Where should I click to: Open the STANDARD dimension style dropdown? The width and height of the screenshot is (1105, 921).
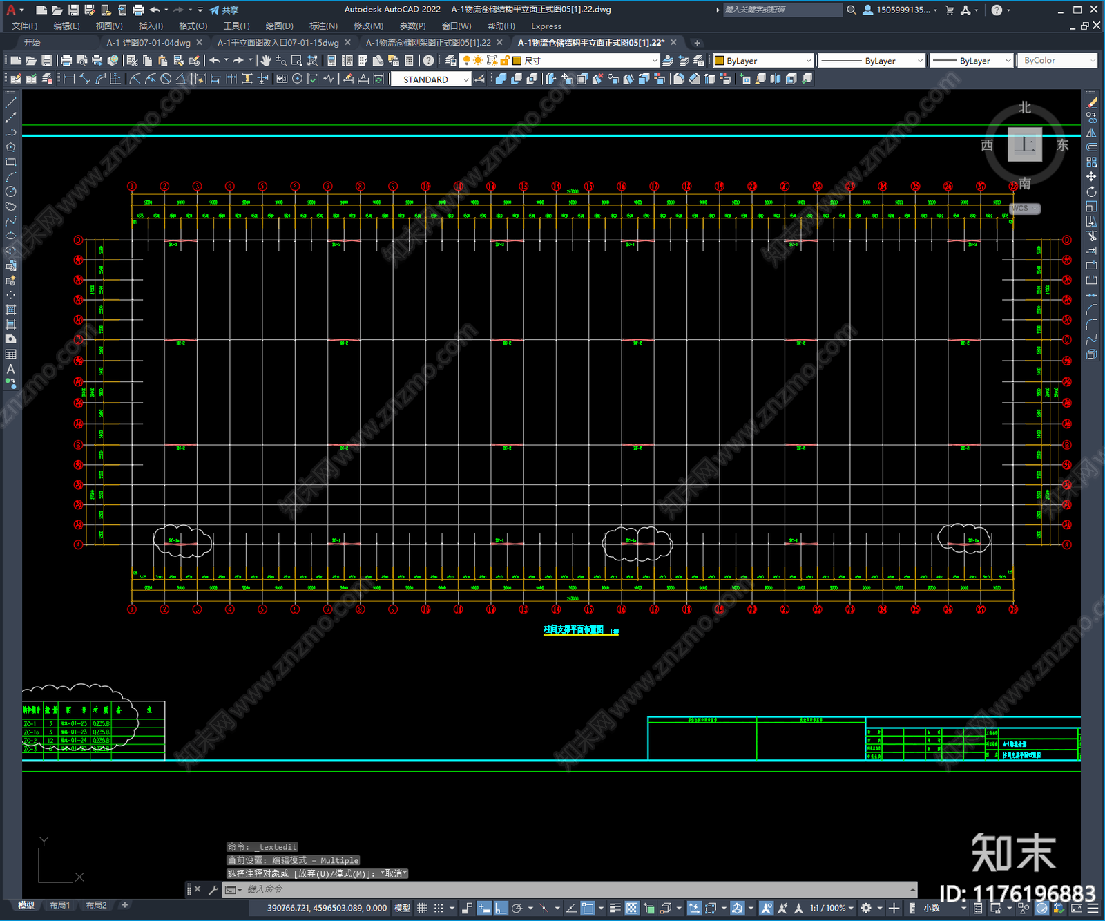coord(431,79)
